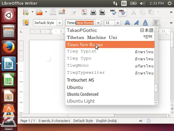The image size is (174, 131).
Task: Open word count from status bar
Action: [54, 121]
